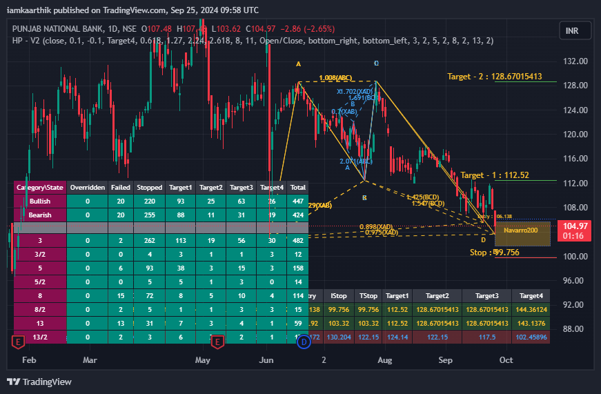The image size is (601, 394).
Task: Click the Target3 header in the targets table
Action: click(486, 295)
